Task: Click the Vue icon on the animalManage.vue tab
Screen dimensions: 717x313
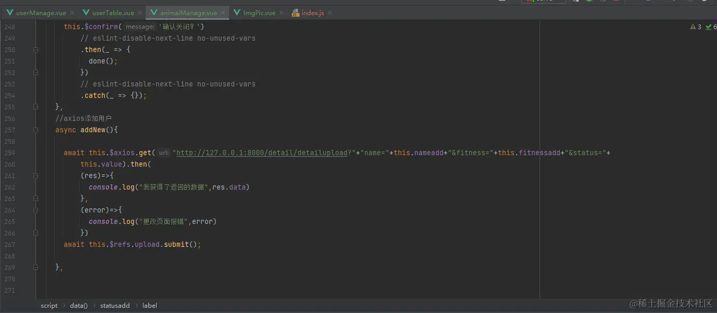Action: [x=154, y=12]
